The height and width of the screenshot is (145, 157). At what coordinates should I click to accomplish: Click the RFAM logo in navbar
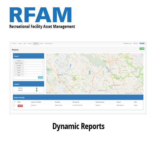click(x=142, y=43)
